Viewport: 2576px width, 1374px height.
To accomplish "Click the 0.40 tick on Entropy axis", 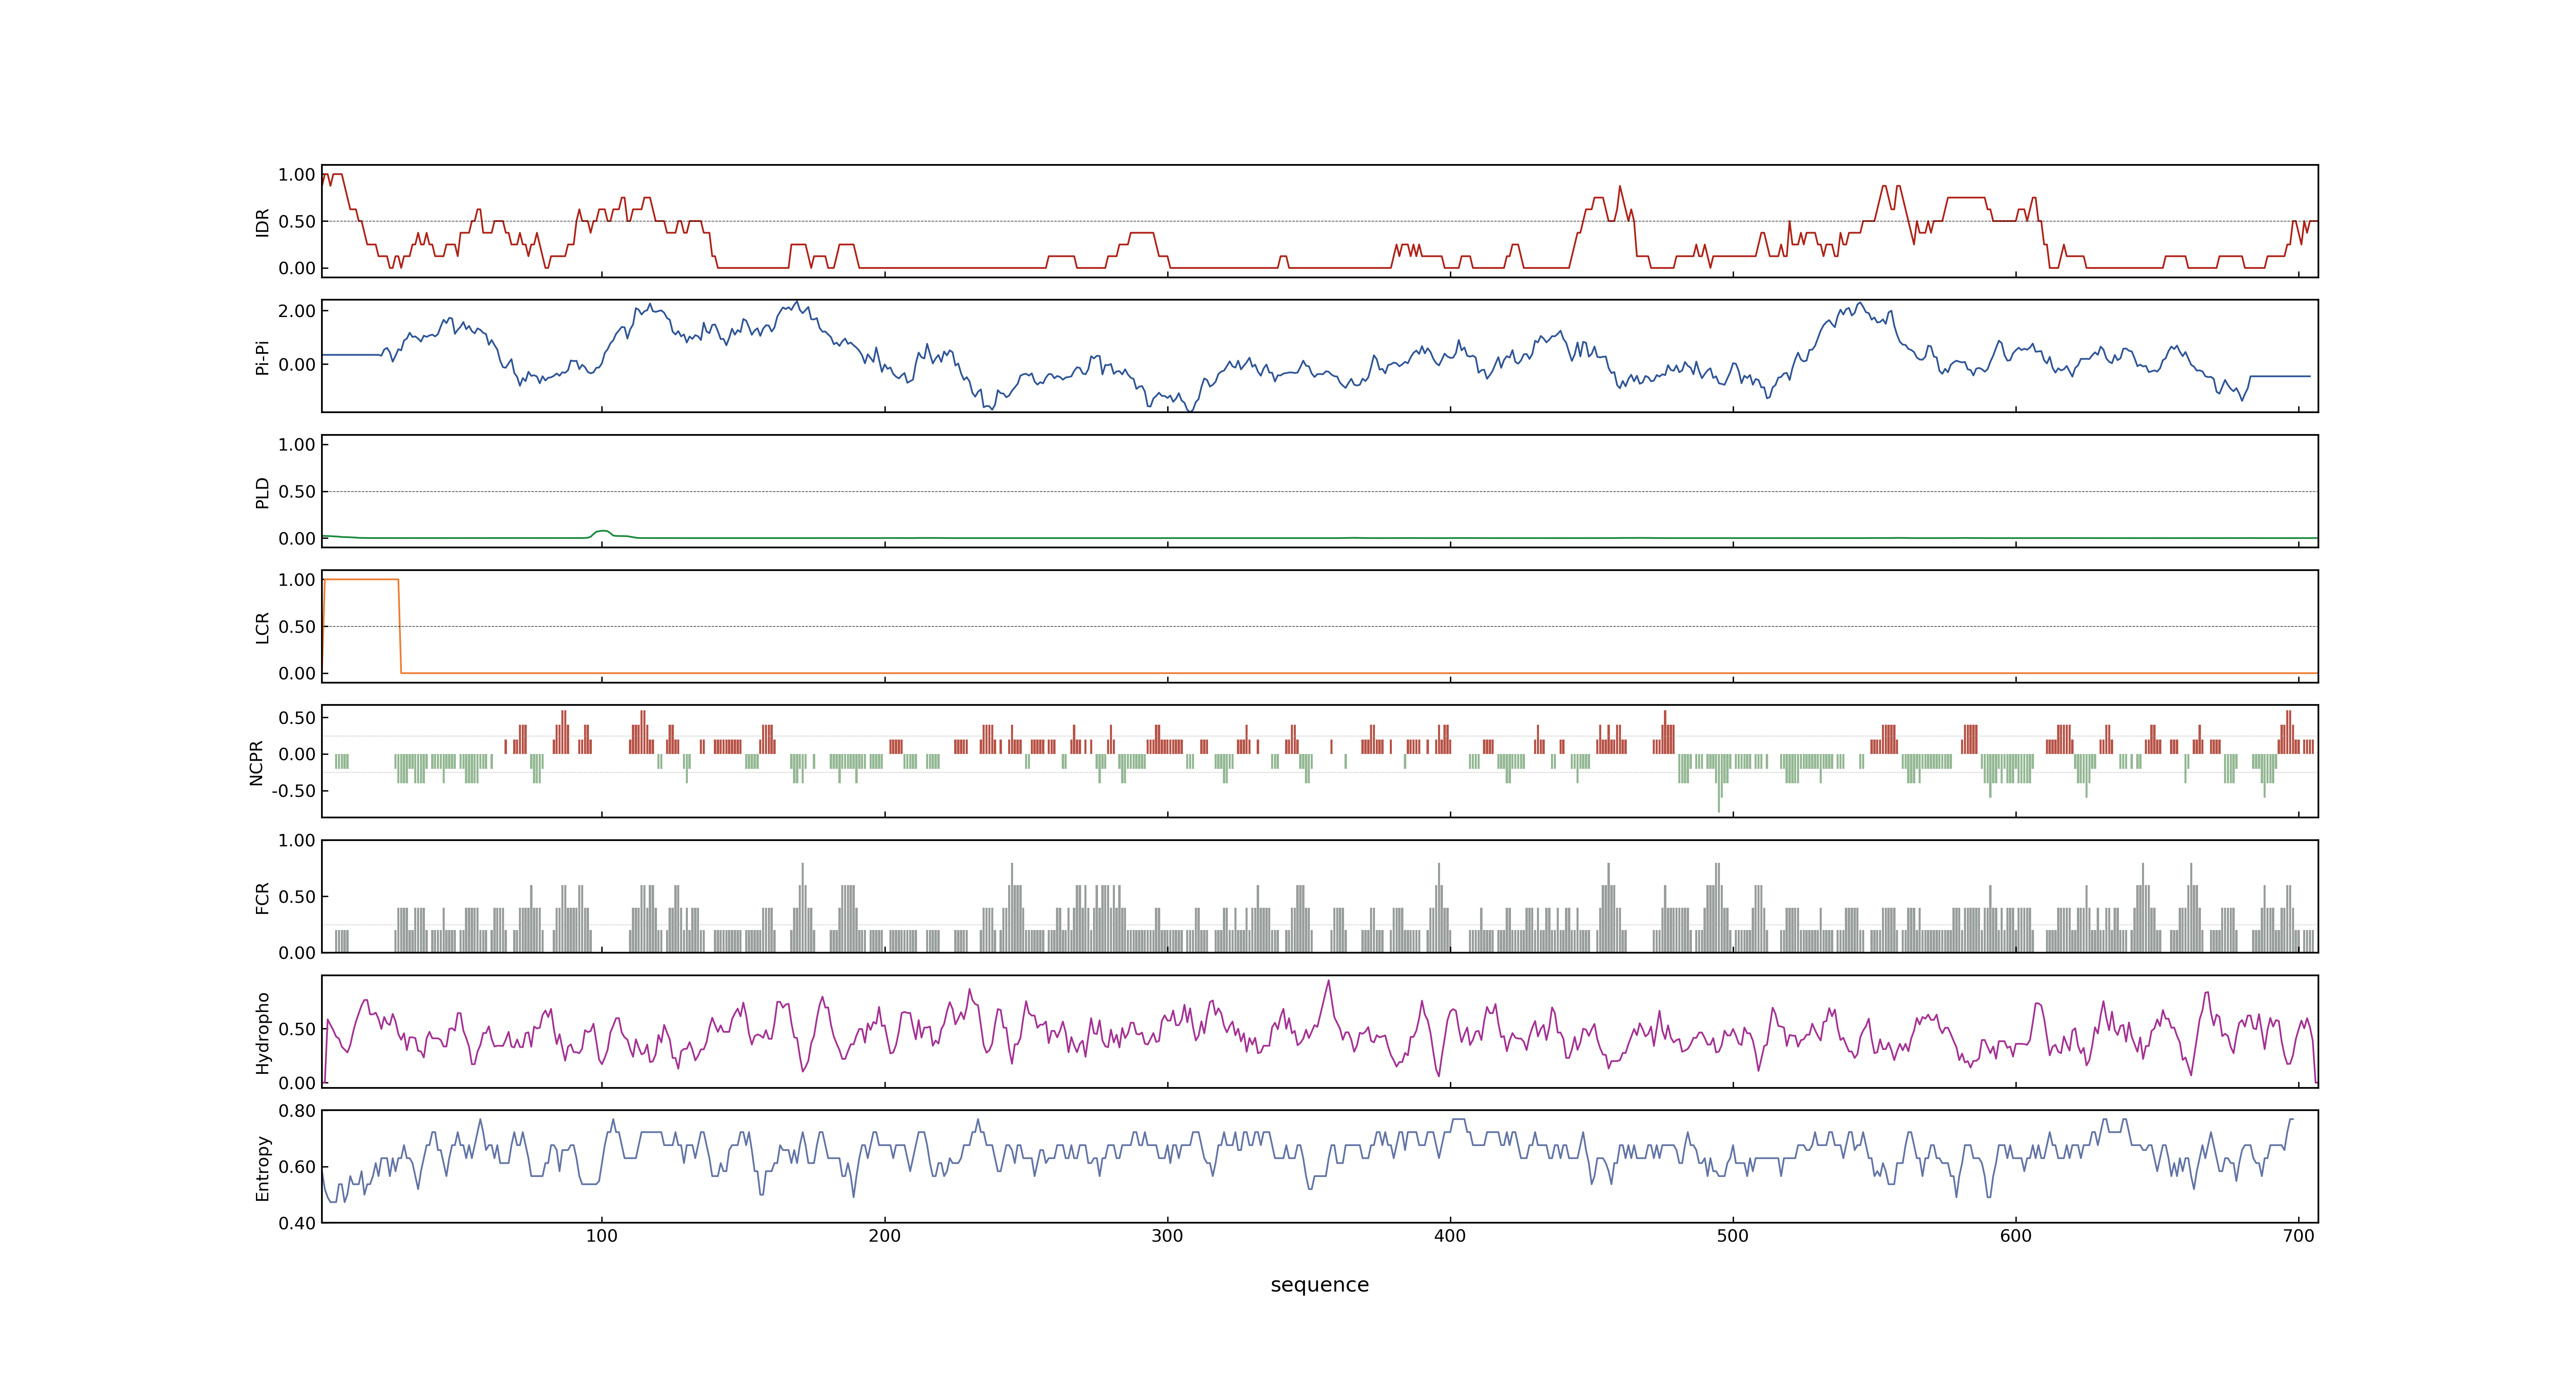I will [297, 1223].
